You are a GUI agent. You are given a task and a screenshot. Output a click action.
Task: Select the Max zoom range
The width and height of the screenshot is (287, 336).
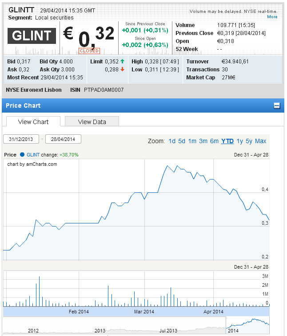pyautogui.click(x=261, y=141)
